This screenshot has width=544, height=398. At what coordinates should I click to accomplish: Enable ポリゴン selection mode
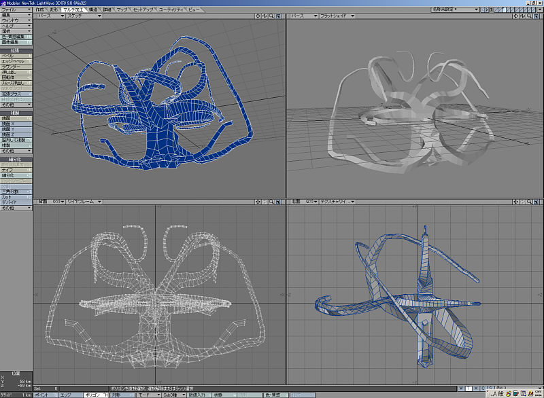[x=92, y=395]
